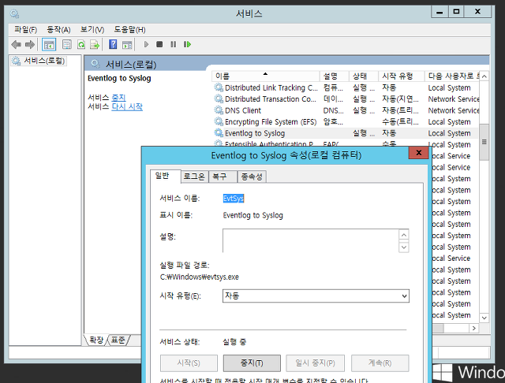Click the 일시 중지(P) button
This screenshot has width=505, height=383.
point(316,363)
